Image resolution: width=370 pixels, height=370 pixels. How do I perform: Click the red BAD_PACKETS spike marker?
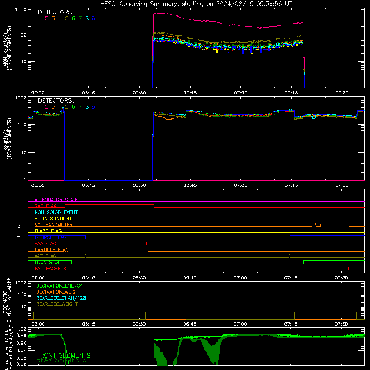348,268
